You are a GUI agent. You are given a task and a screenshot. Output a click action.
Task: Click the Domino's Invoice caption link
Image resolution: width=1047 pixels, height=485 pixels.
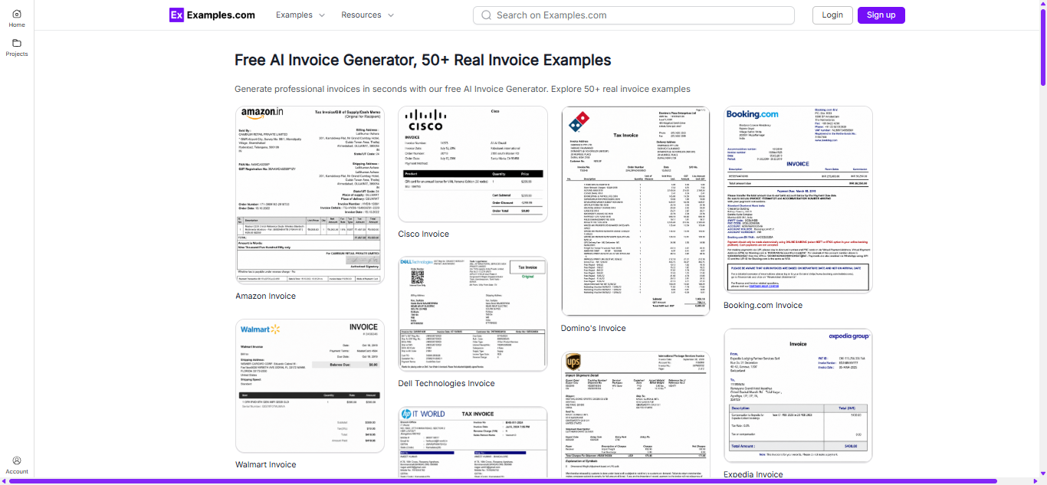[593, 329]
